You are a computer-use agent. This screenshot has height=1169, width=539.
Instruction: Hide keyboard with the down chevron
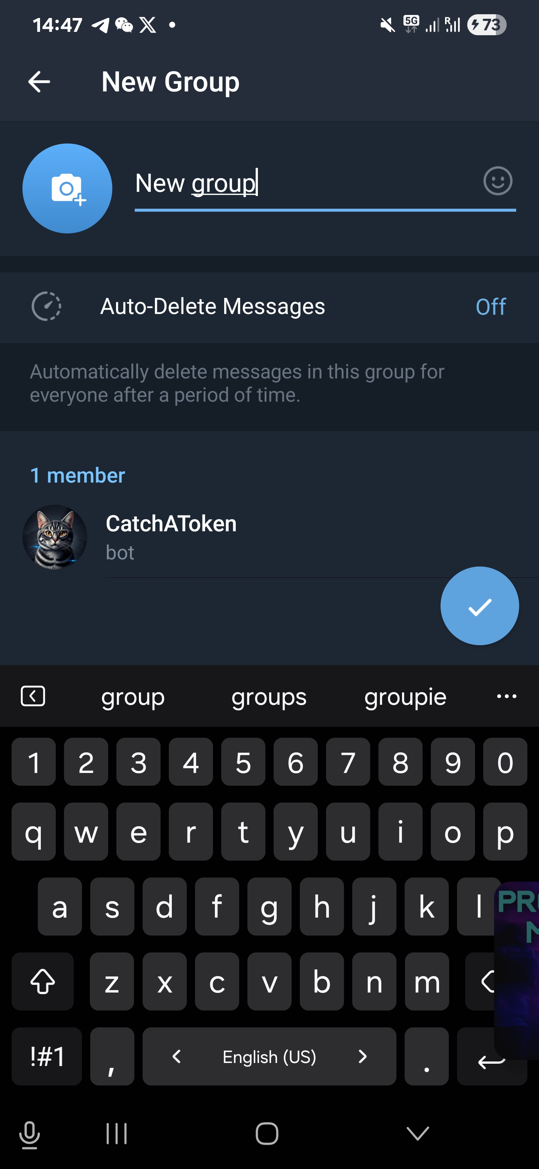coord(417,1133)
